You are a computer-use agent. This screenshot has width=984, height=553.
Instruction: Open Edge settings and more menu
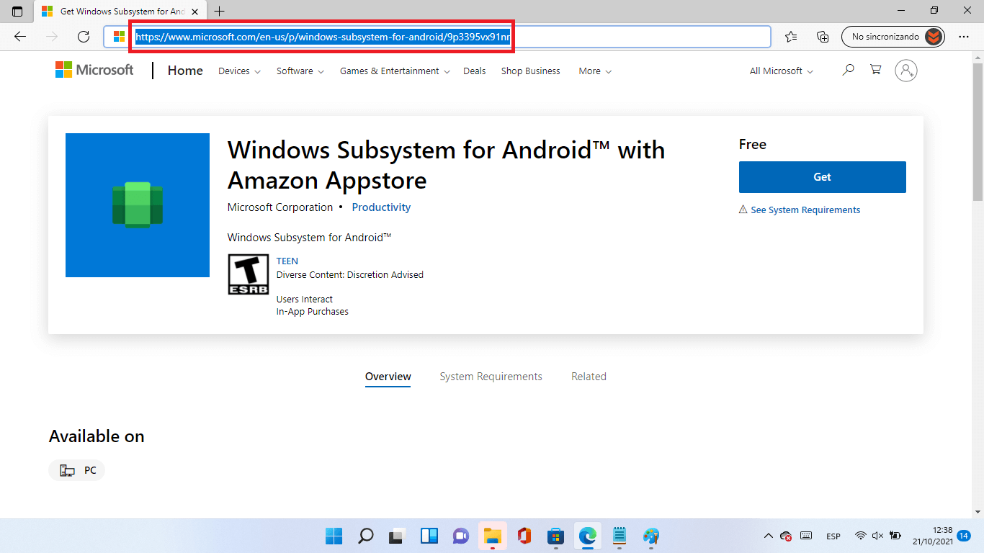(964, 37)
